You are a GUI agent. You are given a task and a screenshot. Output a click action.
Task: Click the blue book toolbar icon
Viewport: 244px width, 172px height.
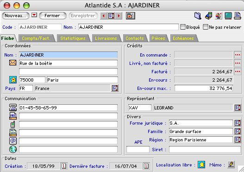pos(198,16)
